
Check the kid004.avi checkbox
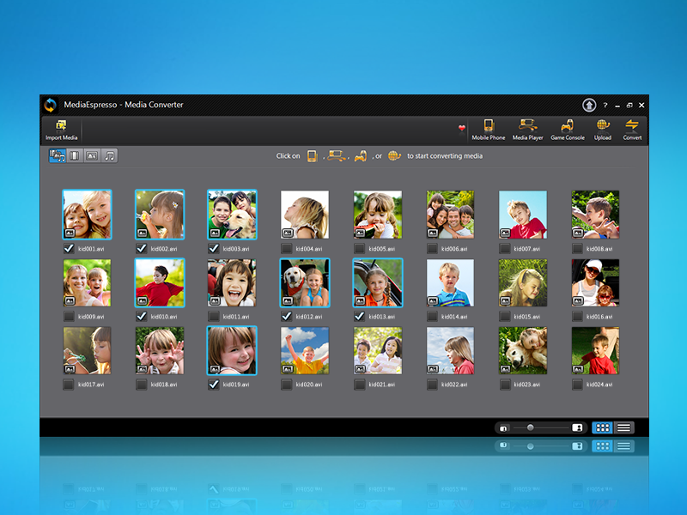[x=287, y=248]
